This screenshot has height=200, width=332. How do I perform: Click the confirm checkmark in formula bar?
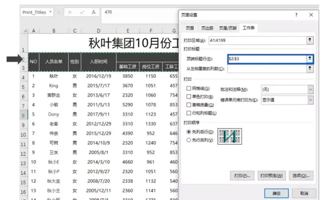[x=81, y=12]
